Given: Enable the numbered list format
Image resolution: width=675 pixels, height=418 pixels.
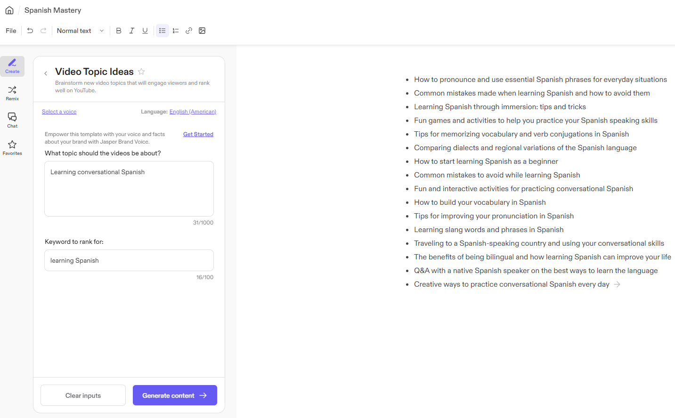Looking at the screenshot, I should click(175, 31).
